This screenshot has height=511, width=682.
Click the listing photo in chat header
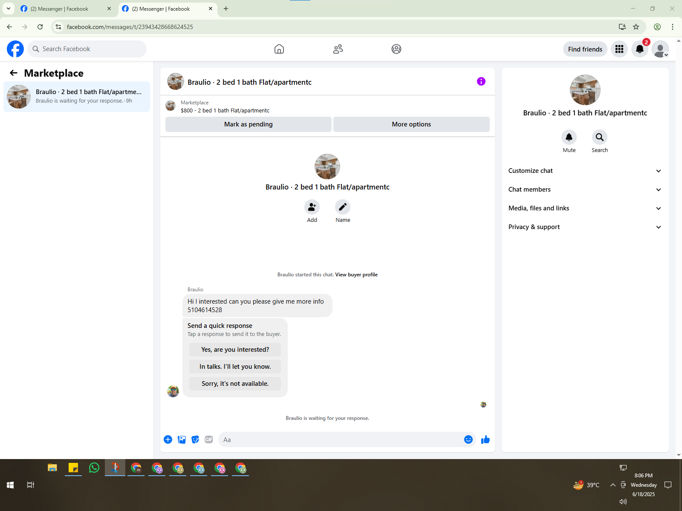click(x=176, y=81)
